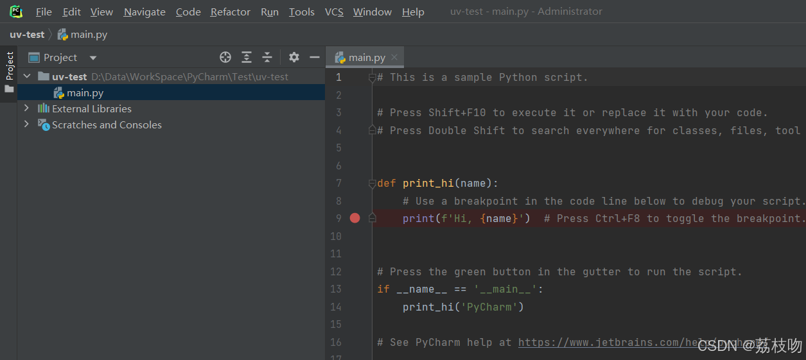This screenshot has width=806, height=360.
Task: Click the if keyword on line 13
Action: (383, 289)
